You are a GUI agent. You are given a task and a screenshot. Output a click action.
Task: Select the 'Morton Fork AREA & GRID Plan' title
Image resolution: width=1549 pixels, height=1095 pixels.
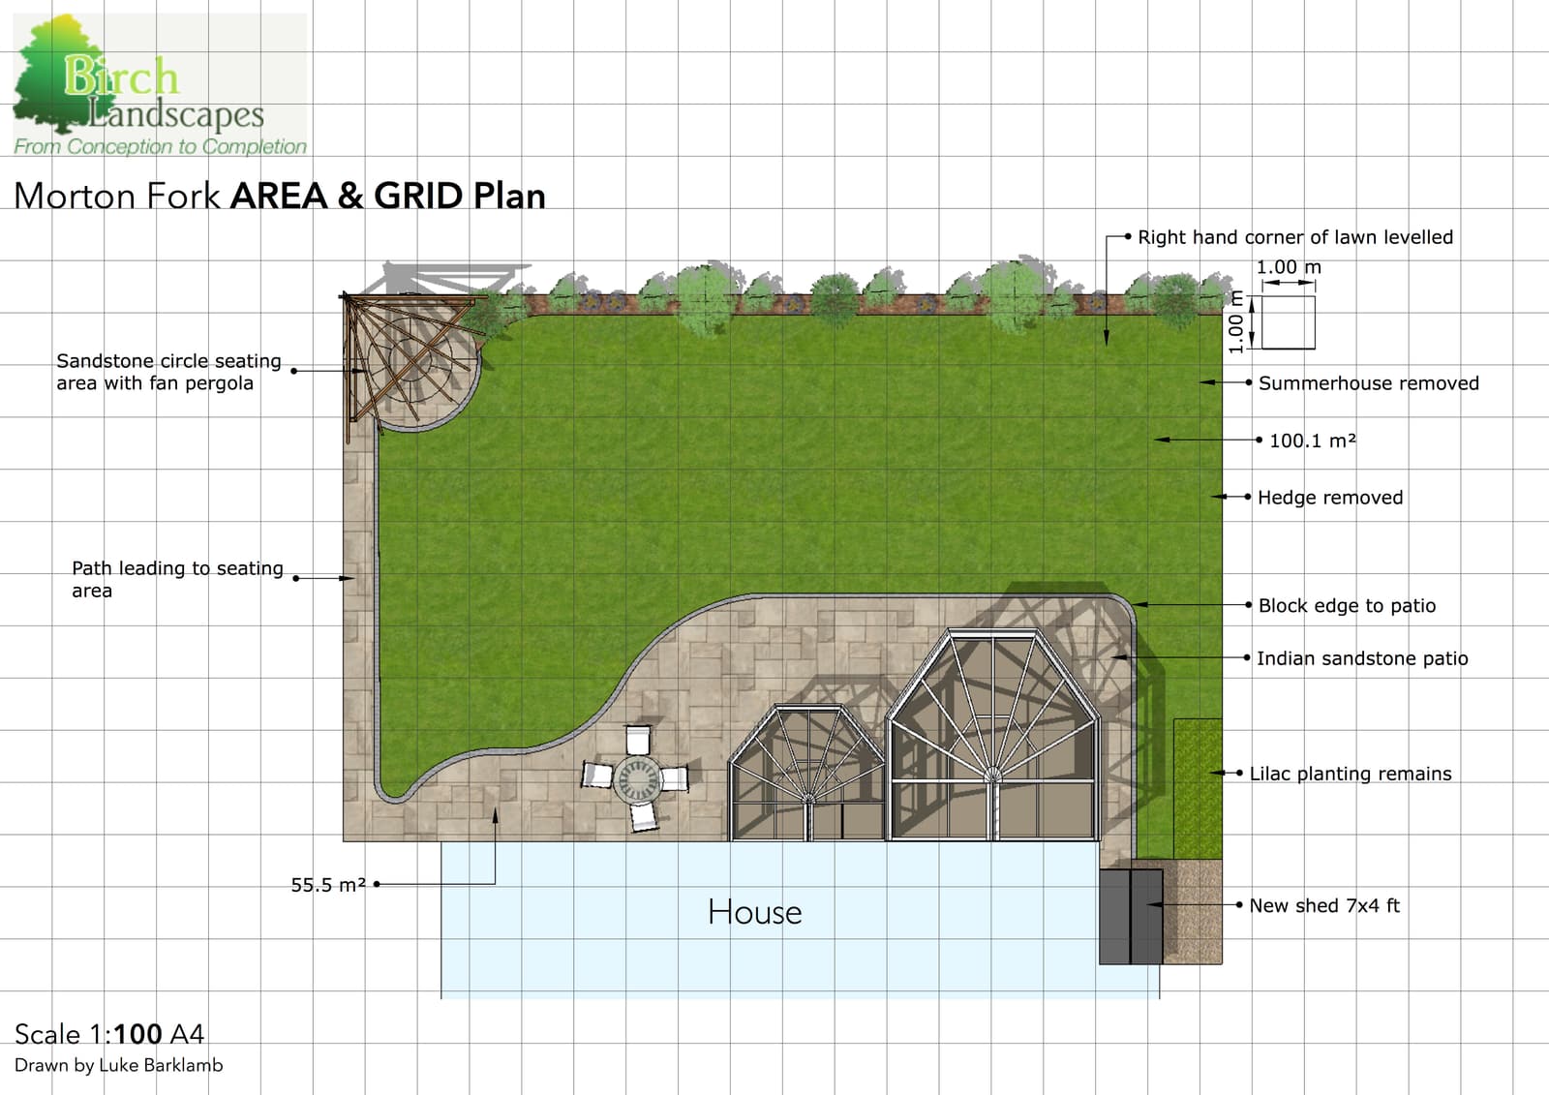280,197
